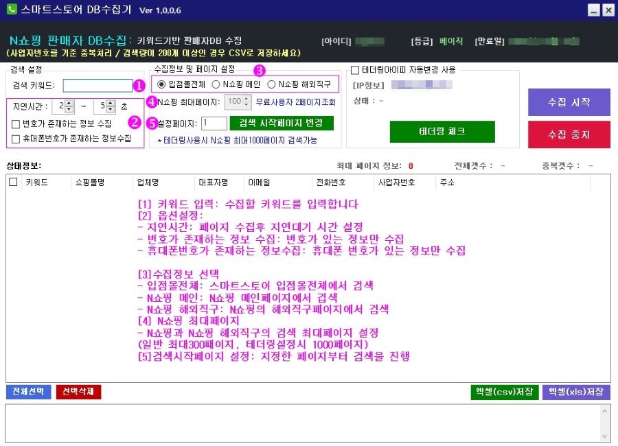Viewport: 618px width, 446px height.
Task: Decrease N쇼핑 최대페이지 value
Action: (x=247, y=104)
